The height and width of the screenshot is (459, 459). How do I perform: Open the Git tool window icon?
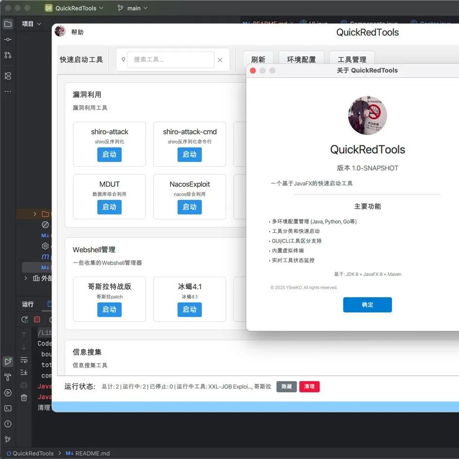[8, 440]
